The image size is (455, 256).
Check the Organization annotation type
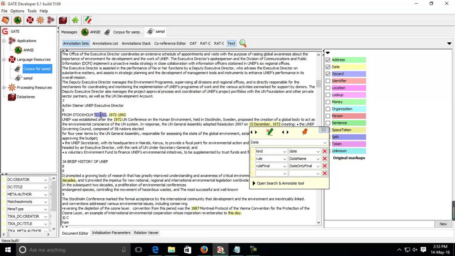point(328,109)
